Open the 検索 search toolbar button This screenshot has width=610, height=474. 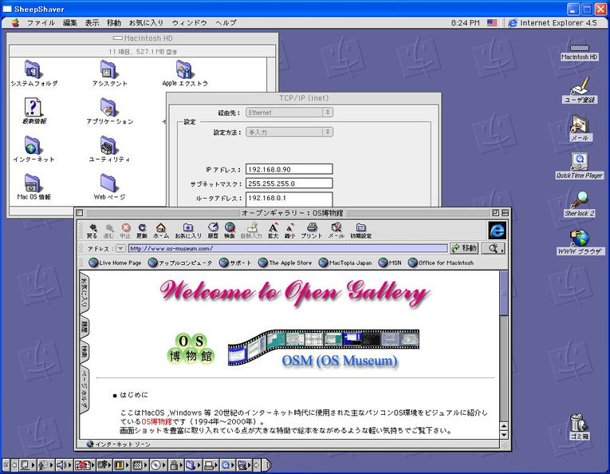[230, 231]
